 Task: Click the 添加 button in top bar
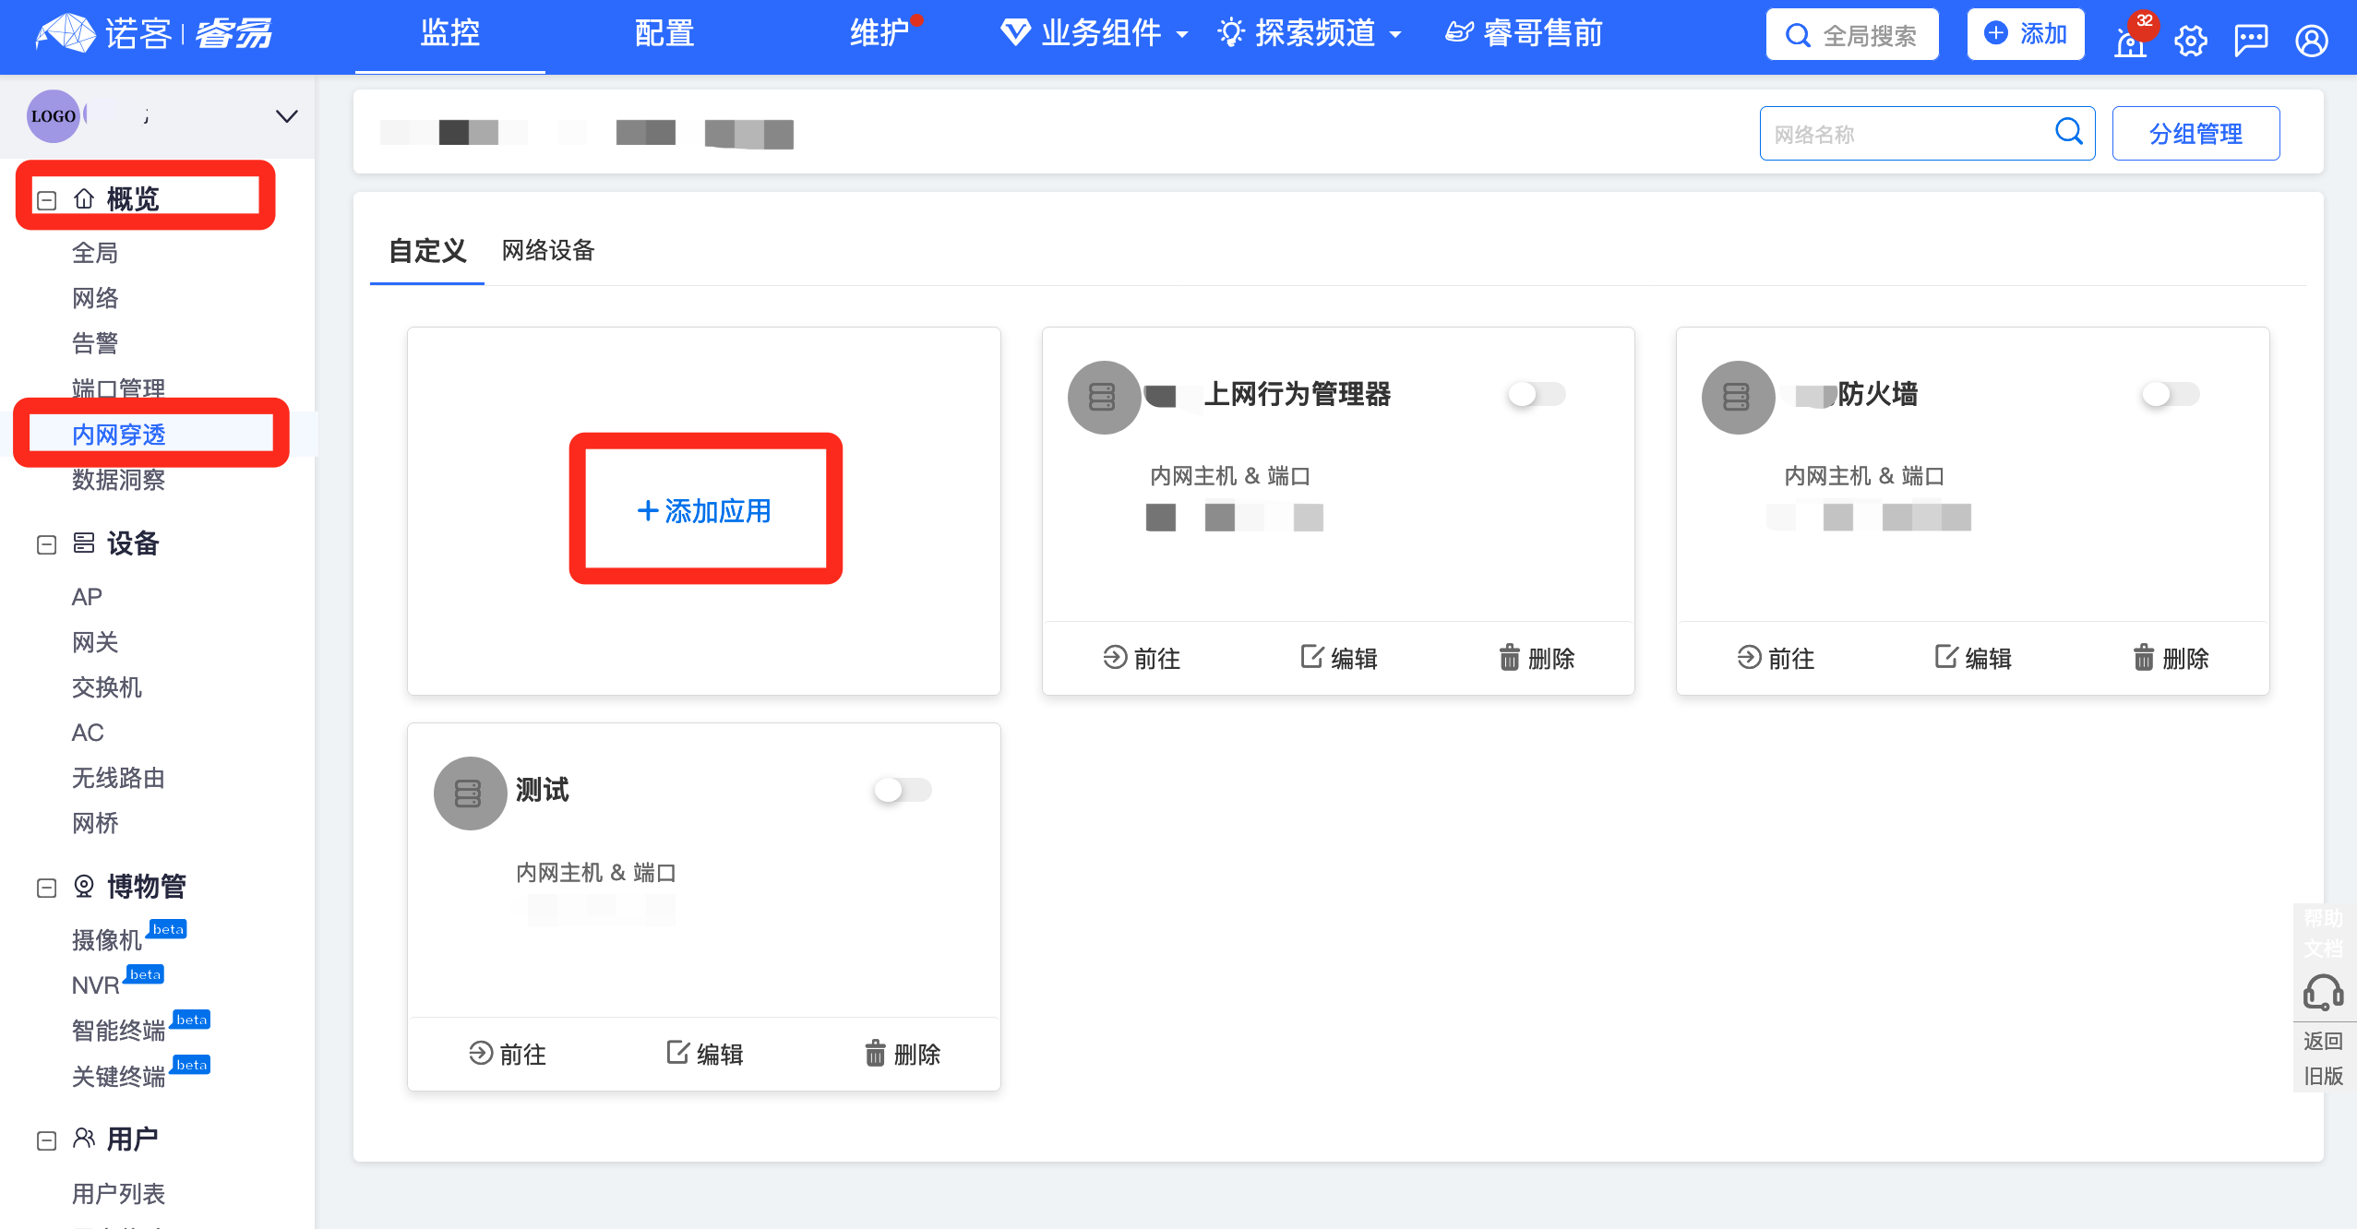[x=2026, y=34]
